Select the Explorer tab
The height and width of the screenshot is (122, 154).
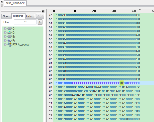[18, 16]
